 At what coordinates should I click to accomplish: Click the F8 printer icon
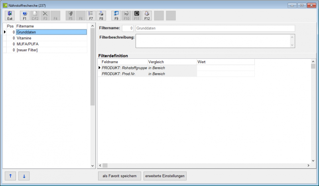tap(101, 15)
